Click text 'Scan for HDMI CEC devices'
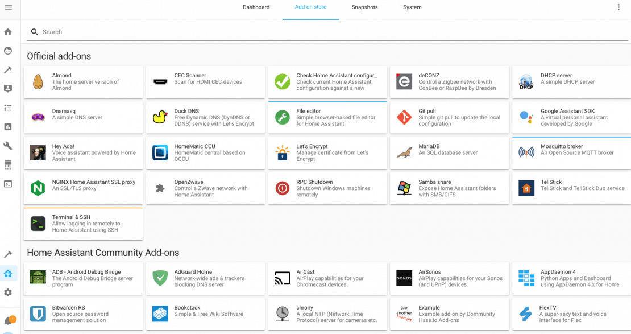Image resolution: width=631 pixels, height=334 pixels. point(208,82)
